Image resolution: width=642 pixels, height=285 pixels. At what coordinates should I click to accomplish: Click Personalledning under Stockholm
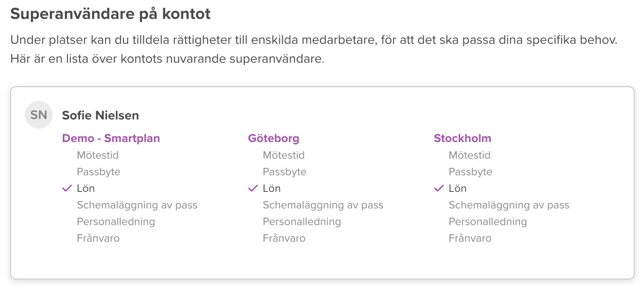coord(488,222)
